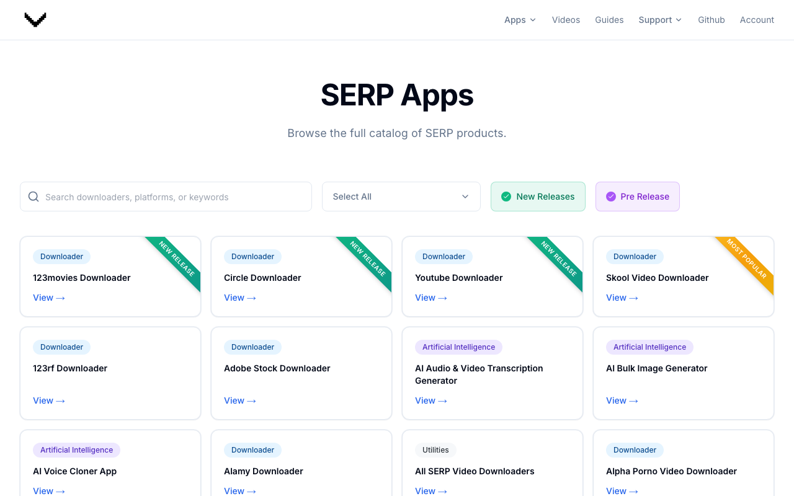Viewport: 794px width, 496px height.
Task: Click New Release ribbon on 123movies Downloader
Action: [177, 259]
